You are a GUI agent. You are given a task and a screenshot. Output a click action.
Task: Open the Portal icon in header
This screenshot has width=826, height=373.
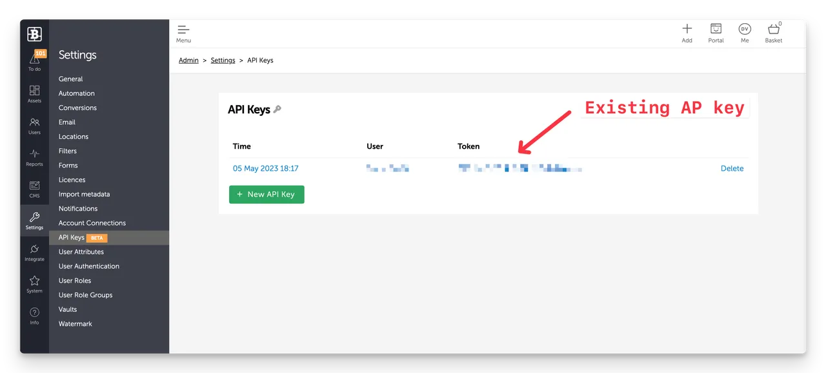coord(716,30)
